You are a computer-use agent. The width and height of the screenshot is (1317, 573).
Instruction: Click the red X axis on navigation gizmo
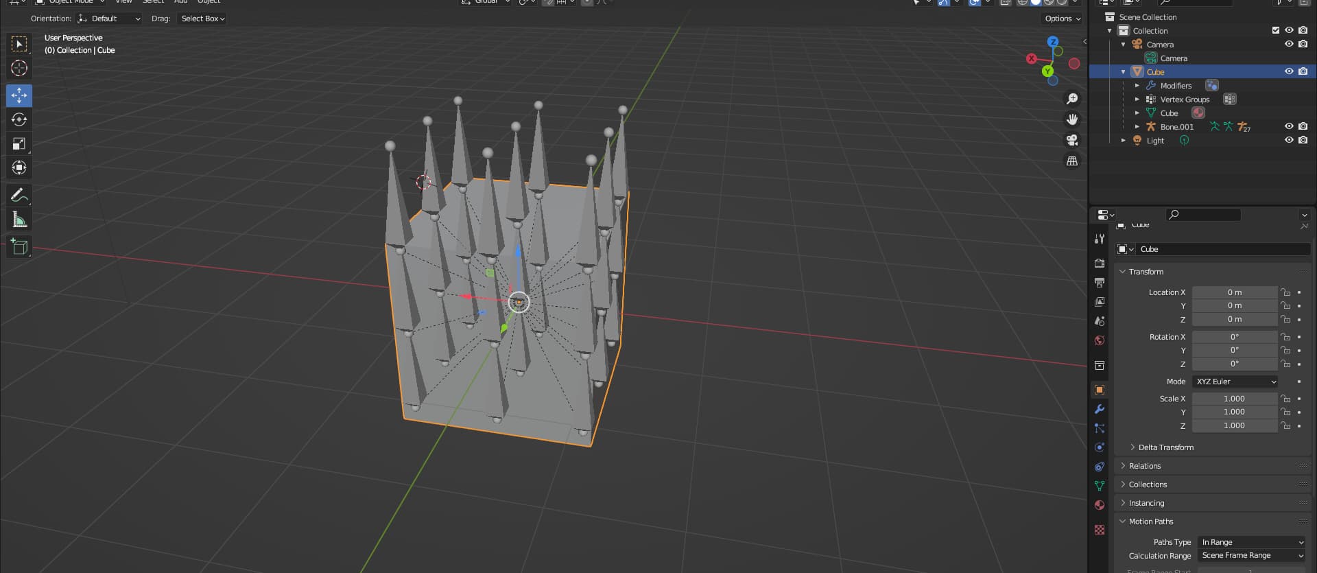point(1031,59)
